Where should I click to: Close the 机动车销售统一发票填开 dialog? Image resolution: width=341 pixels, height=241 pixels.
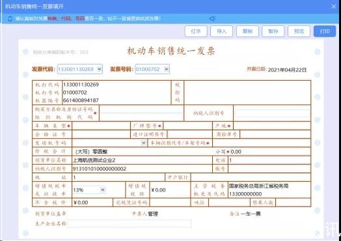click(334, 7)
